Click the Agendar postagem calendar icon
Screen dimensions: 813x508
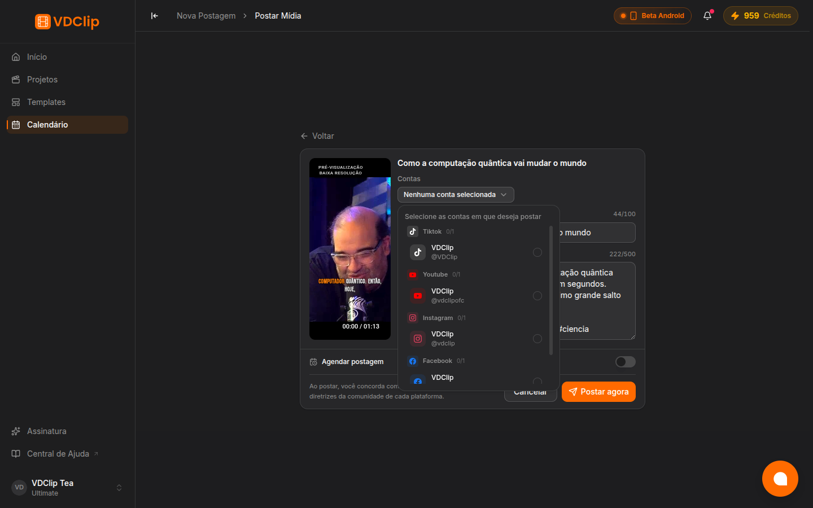tap(313, 362)
